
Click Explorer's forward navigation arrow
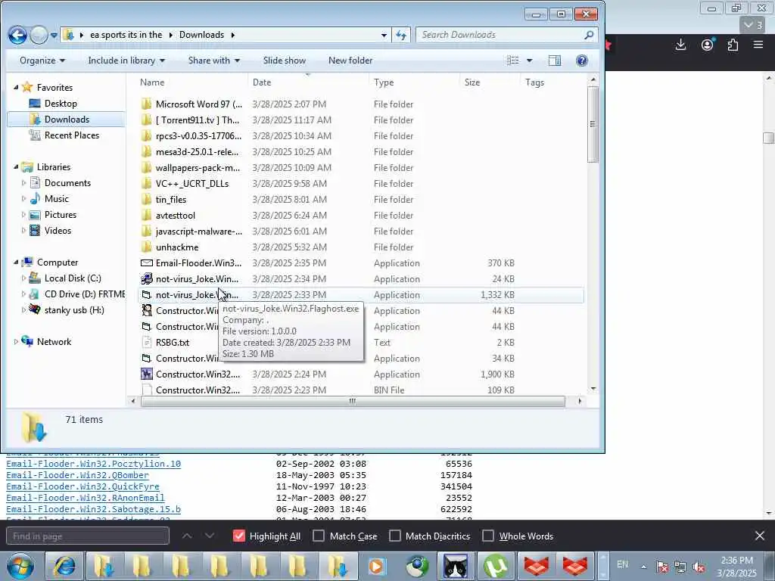[39, 35]
